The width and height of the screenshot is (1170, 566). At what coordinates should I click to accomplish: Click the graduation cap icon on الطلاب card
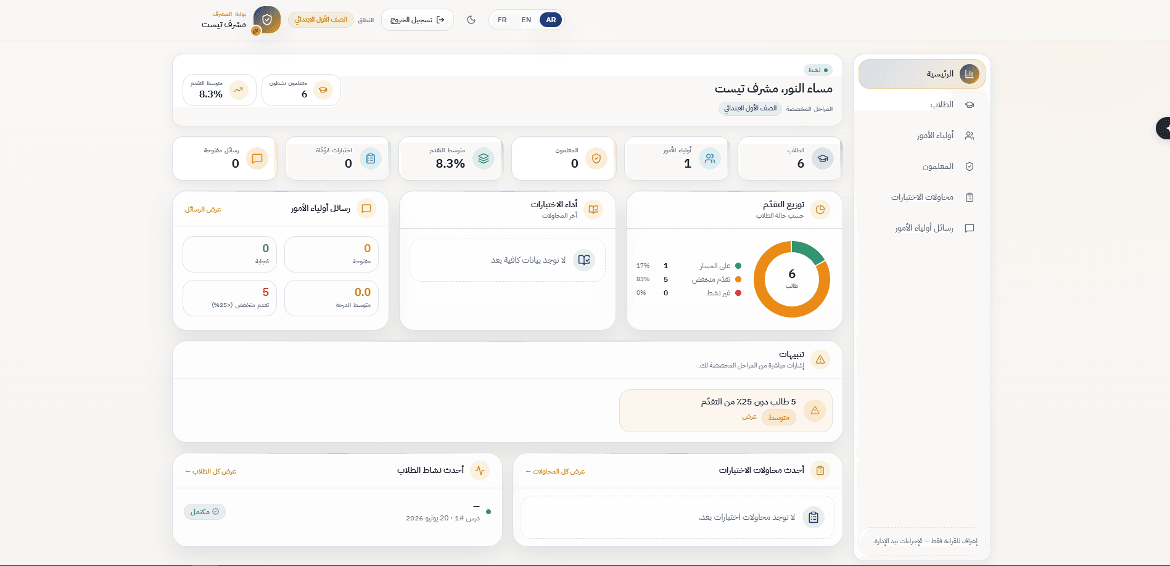click(x=823, y=158)
